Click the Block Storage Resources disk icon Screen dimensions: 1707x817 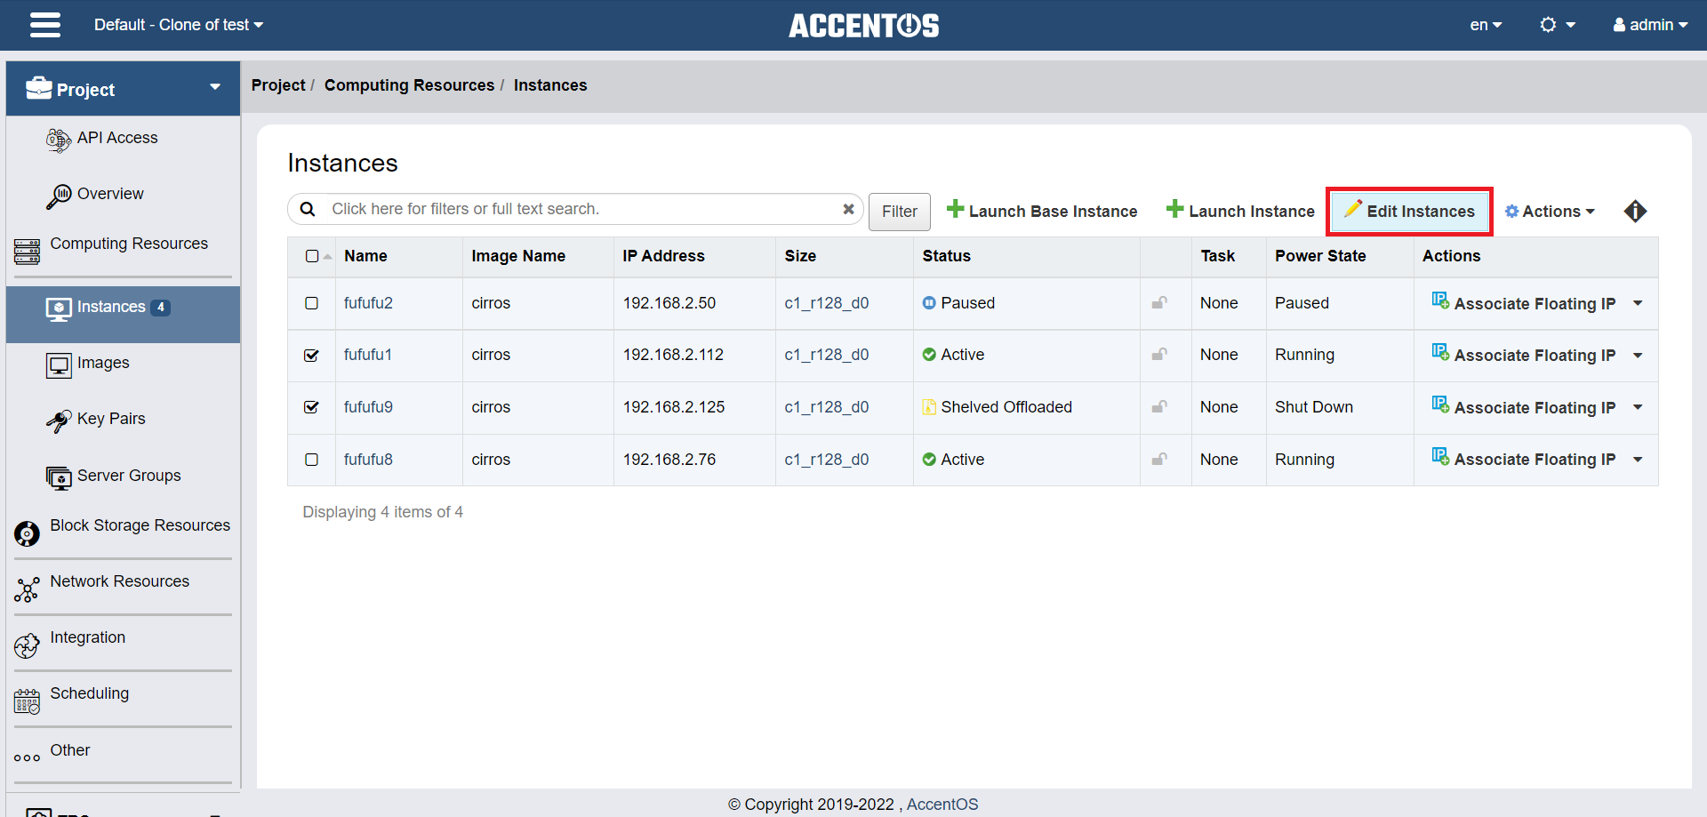pyautogui.click(x=27, y=533)
